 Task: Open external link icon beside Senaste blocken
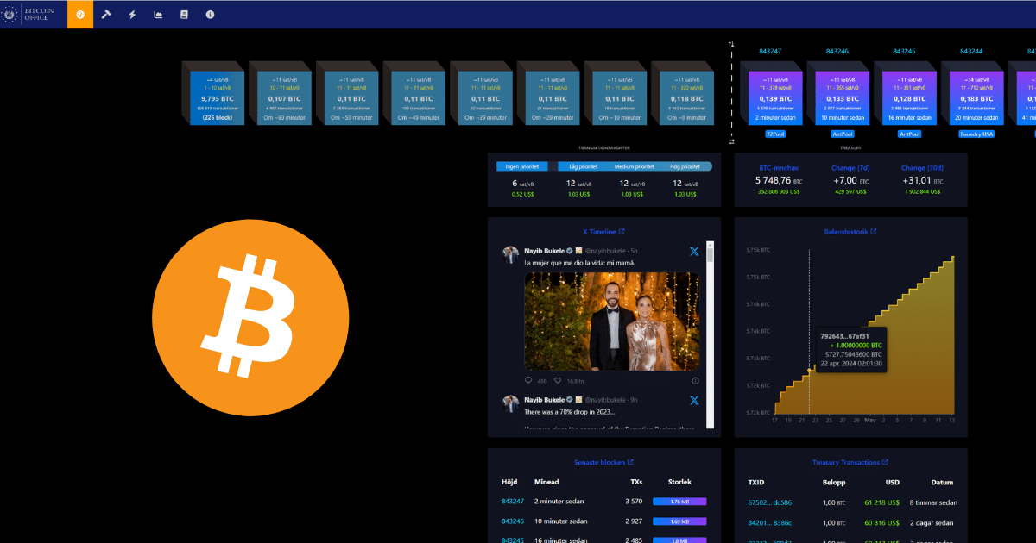630,463
